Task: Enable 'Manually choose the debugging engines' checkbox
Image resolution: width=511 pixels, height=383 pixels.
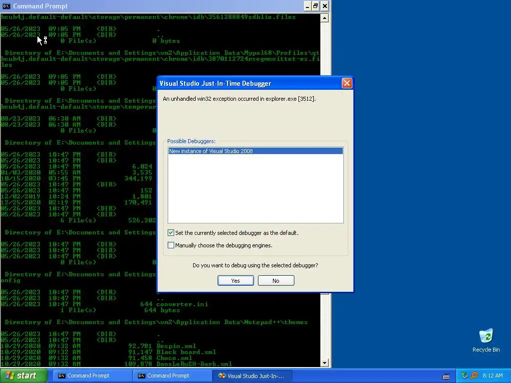Action: [171, 245]
